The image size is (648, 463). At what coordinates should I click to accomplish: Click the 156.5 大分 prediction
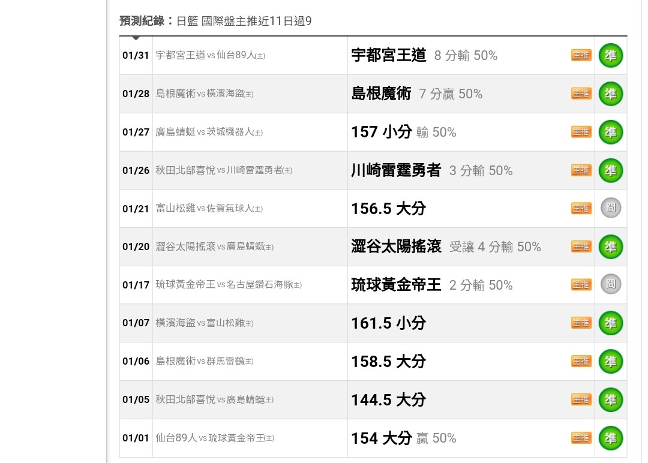(x=388, y=208)
